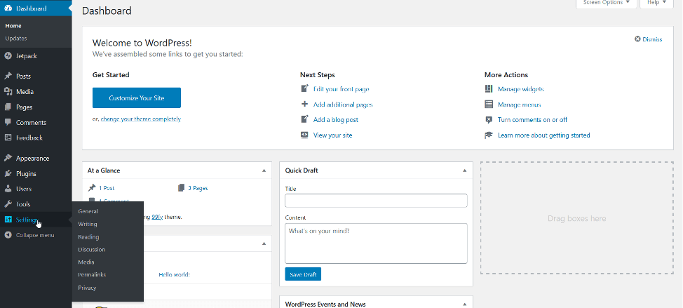Open the Add additional pages link
Viewport: 683px width, 308px height.
pos(343,105)
